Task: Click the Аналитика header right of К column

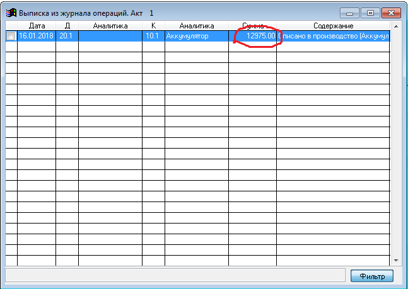Action: [197, 26]
